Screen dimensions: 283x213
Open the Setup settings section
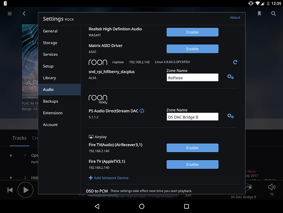coord(59,66)
